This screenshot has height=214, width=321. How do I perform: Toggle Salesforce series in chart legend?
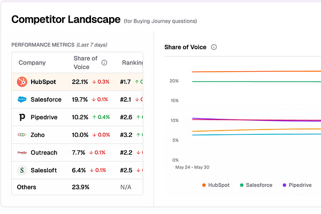pos(256,185)
